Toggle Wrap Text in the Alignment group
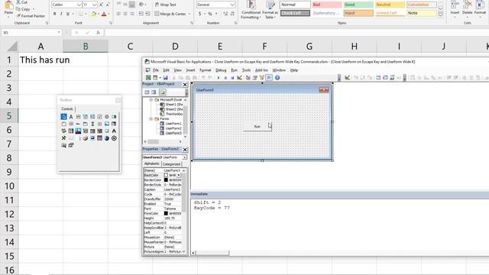The width and height of the screenshot is (489, 275). pos(166,5)
